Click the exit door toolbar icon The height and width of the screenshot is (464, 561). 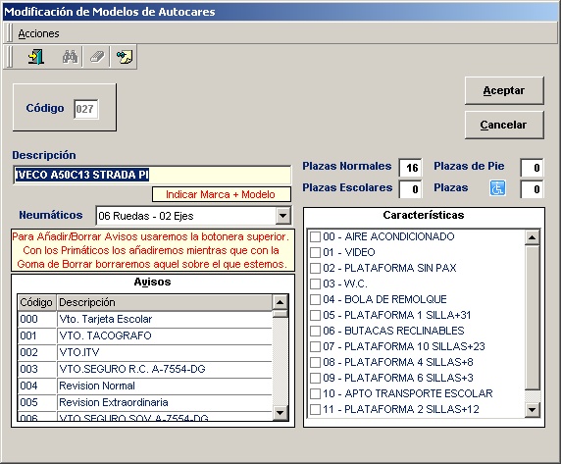pos(35,57)
